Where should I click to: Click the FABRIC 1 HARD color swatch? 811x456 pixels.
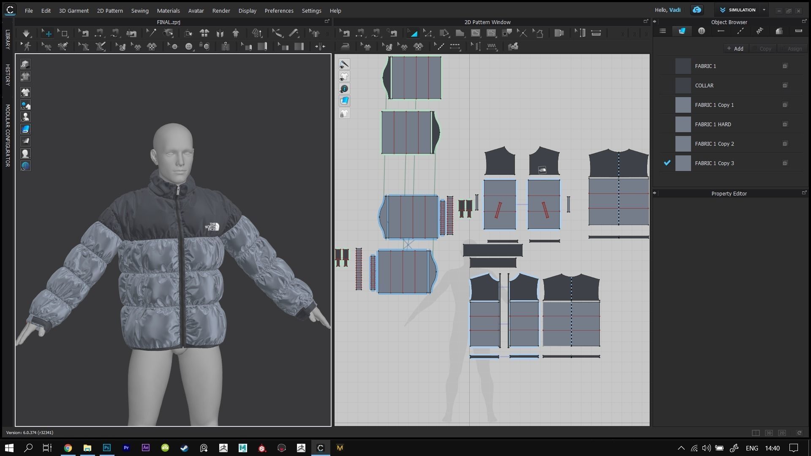pyautogui.click(x=683, y=124)
